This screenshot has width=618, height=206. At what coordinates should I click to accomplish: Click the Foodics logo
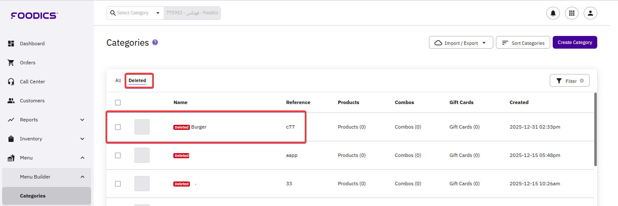tap(34, 16)
